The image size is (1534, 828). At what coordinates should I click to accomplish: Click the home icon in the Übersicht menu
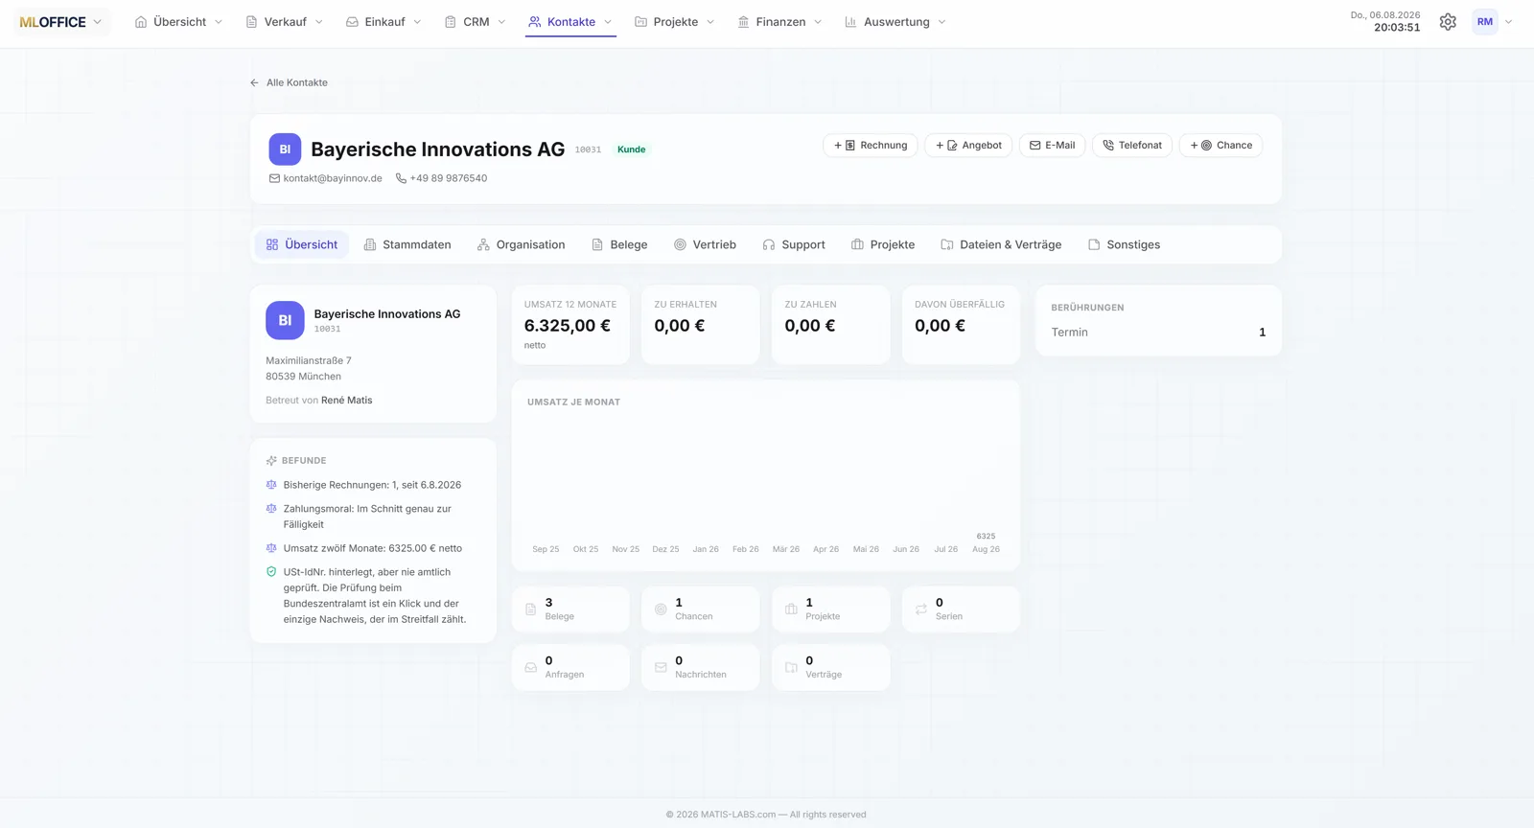141,22
